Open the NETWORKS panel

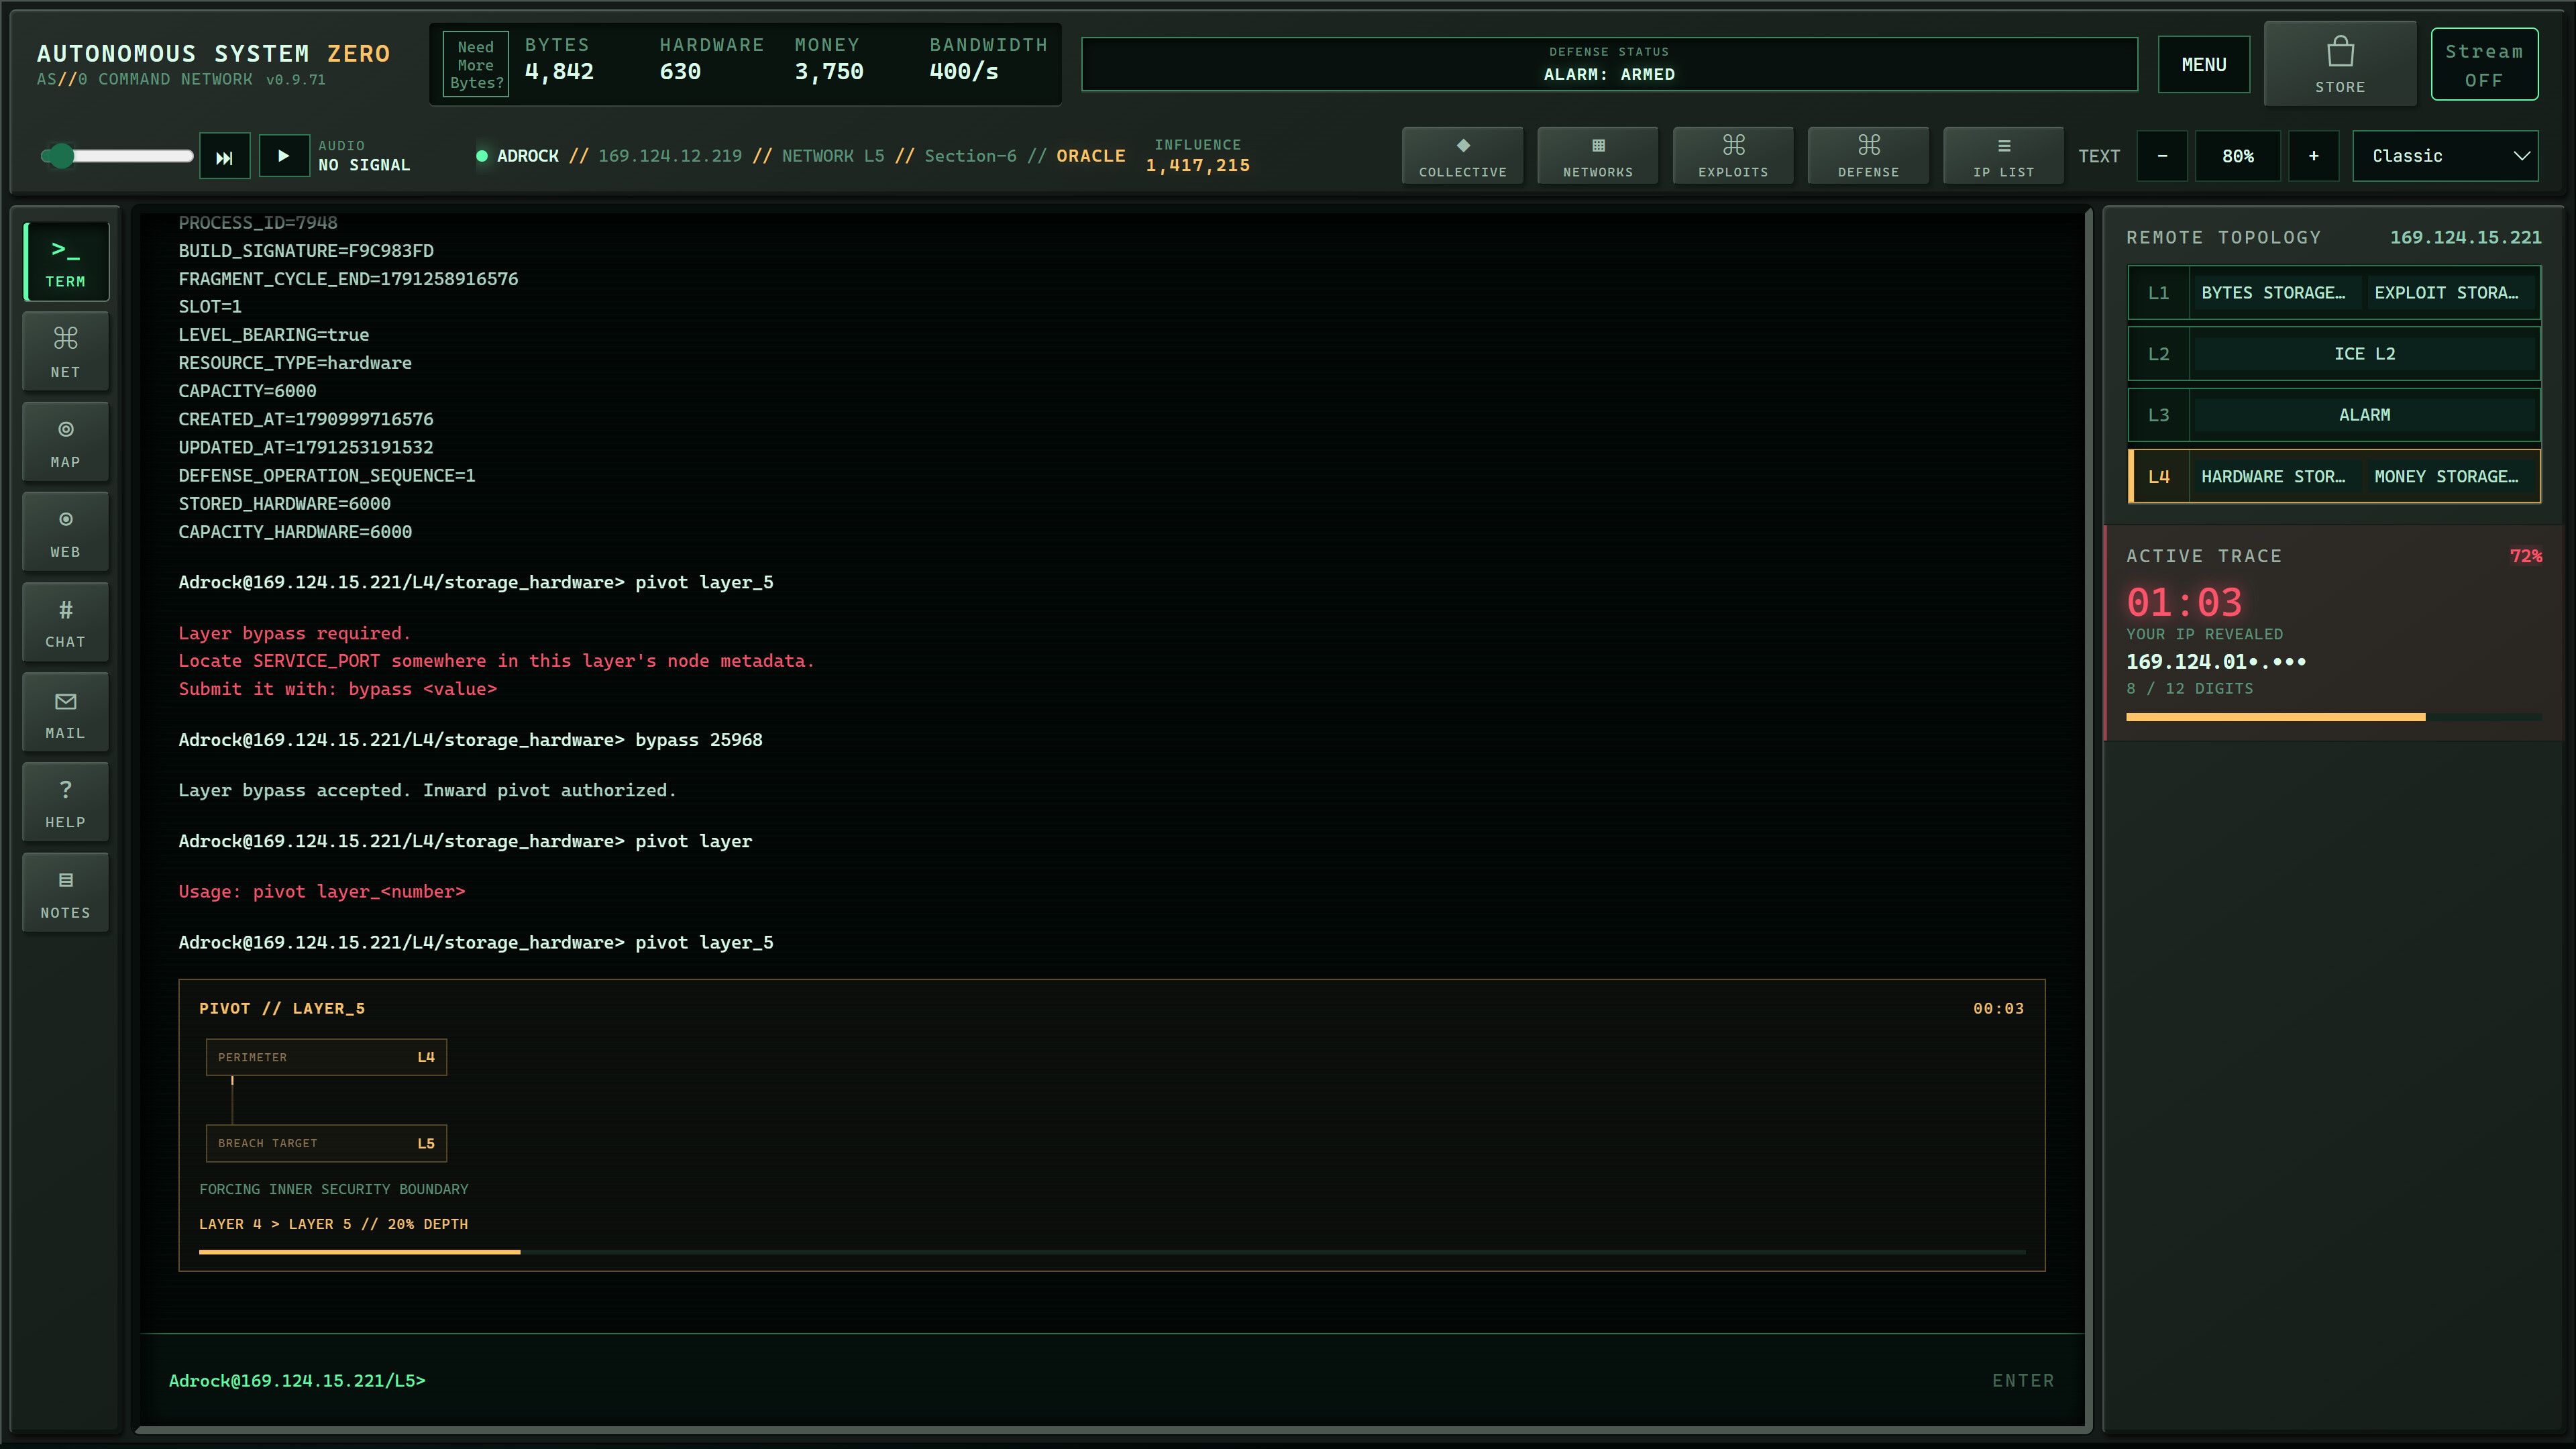pyautogui.click(x=1598, y=156)
